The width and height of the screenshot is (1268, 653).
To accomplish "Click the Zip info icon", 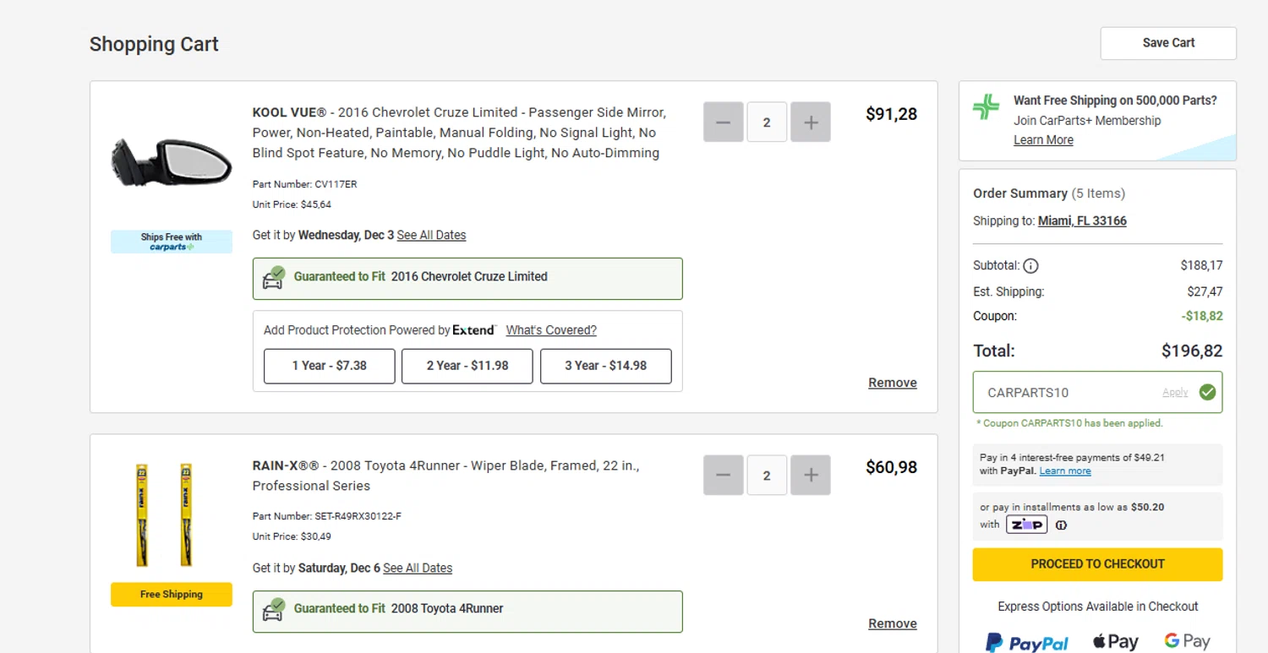I will tap(1062, 525).
